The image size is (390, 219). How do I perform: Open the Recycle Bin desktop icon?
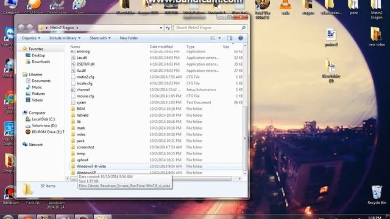point(377,195)
